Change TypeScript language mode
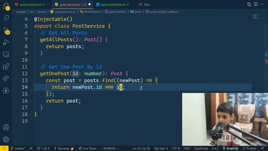Image resolution: width=268 pixels, height=151 pixels. (201, 148)
